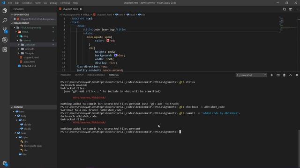The height and width of the screenshot is (168, 300).
Task: Click the README.md info file icon
Action: 19,66
